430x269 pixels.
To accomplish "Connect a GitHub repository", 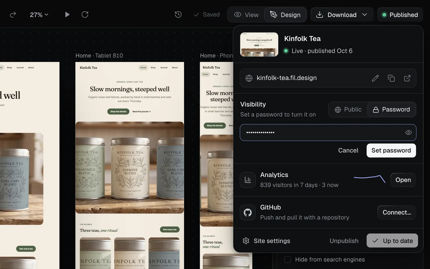I will point(397,213).
